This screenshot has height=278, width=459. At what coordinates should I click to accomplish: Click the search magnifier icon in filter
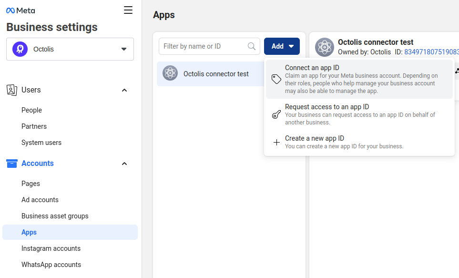[x=252, y=46]
